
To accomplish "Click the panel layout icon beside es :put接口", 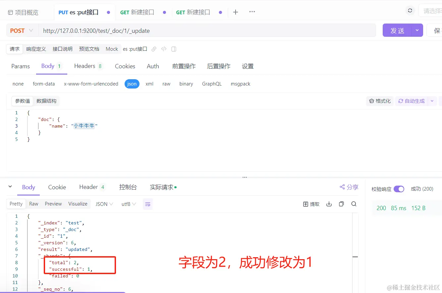I will click(174, 49).
